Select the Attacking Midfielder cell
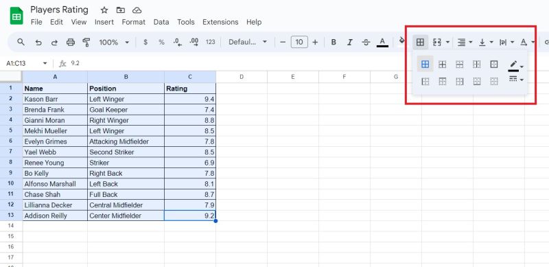Screen dimensions: 549x267 pyautogui.click(x=126, y=141)
